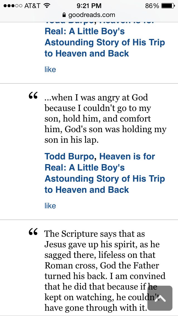Tap the 'God's son was holding my son' line
Screen dimensions: 178x316
105,129
